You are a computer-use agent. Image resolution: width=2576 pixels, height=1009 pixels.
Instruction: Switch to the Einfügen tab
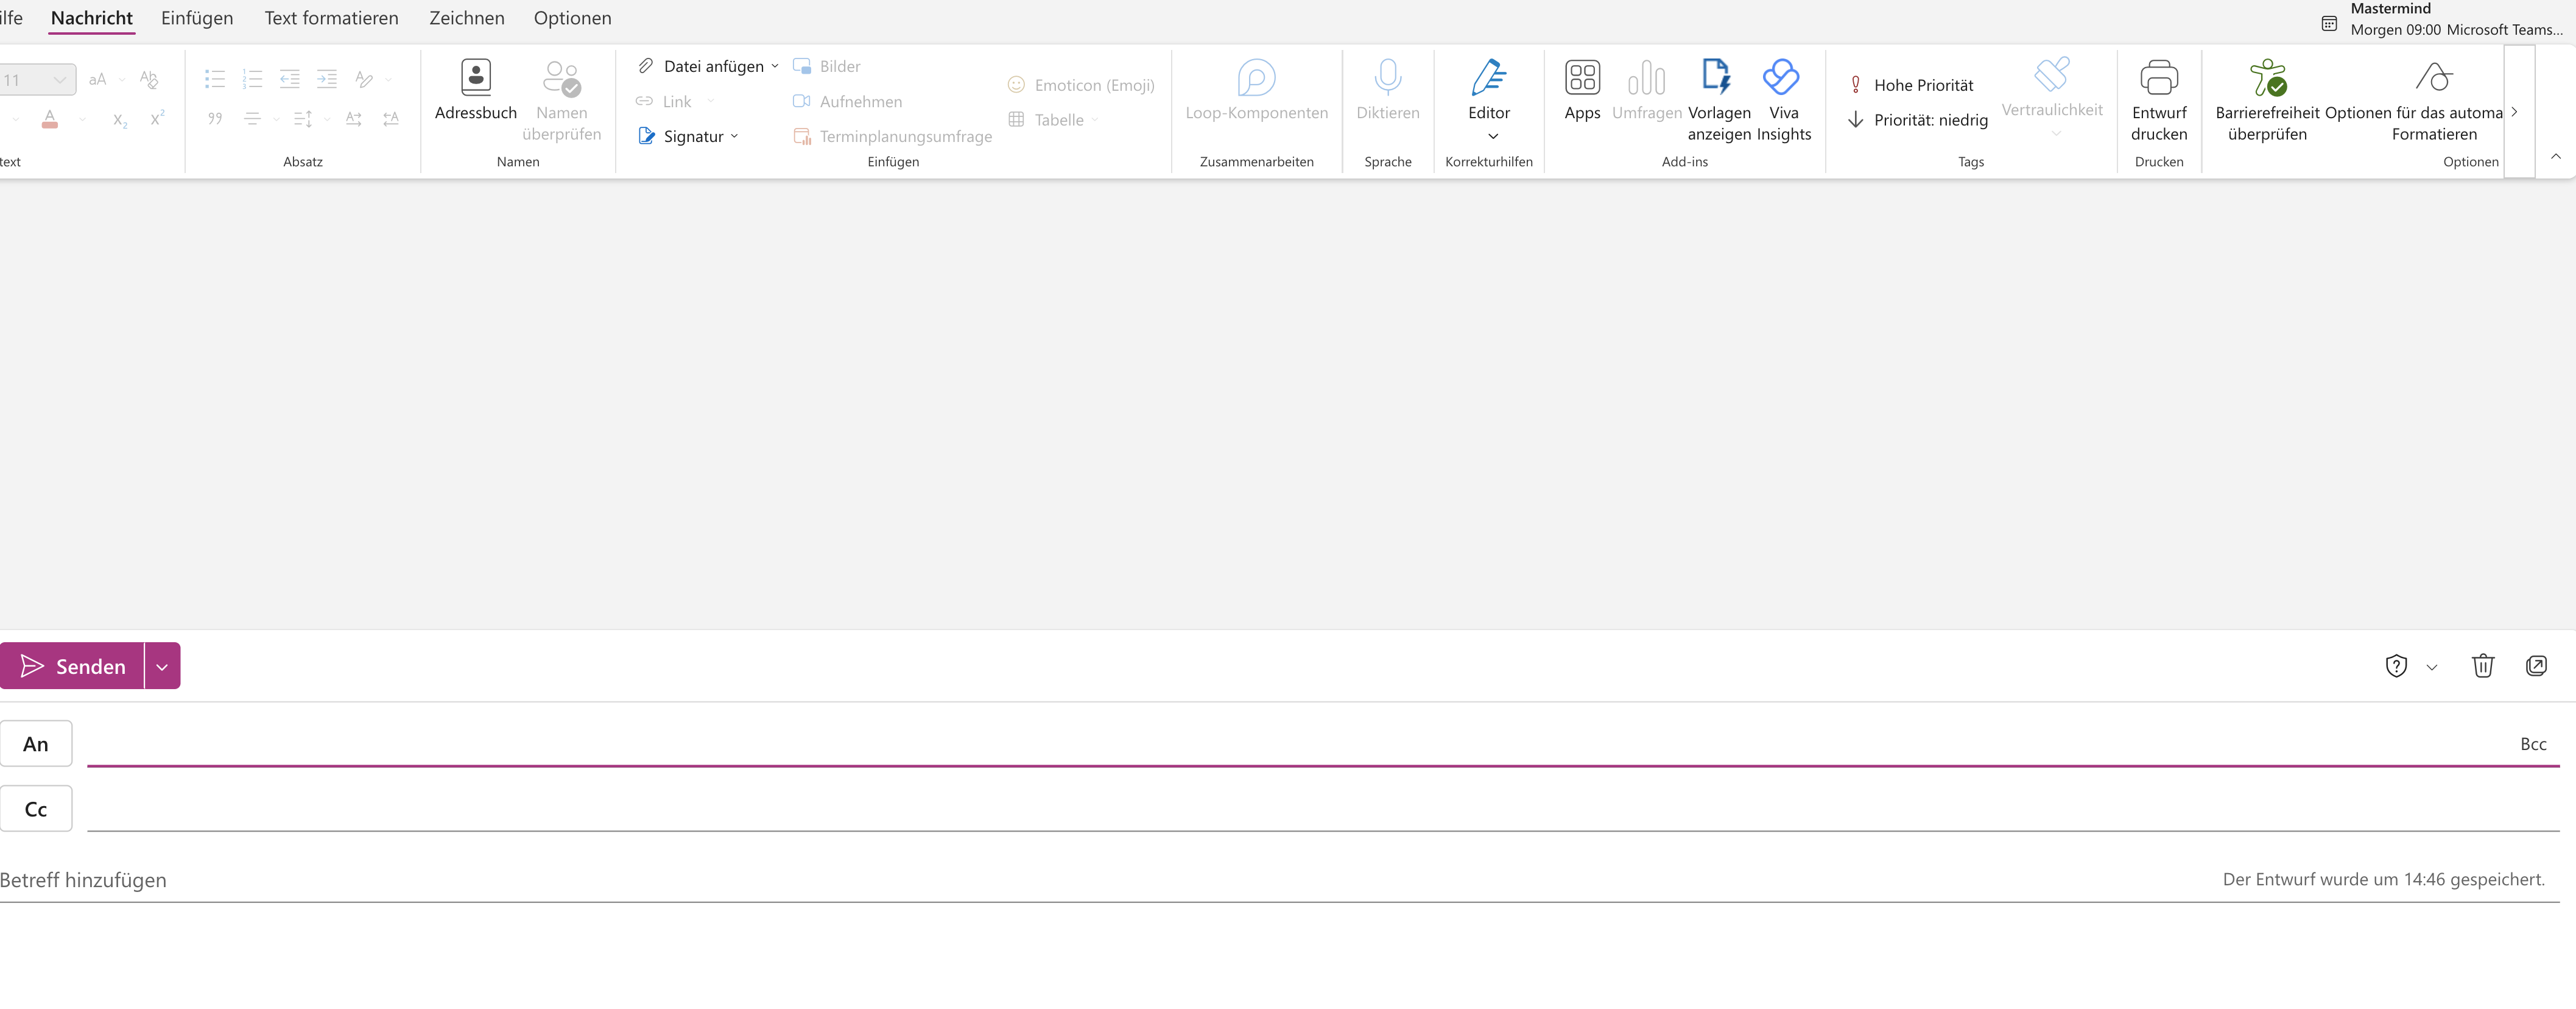click(197, 18)
